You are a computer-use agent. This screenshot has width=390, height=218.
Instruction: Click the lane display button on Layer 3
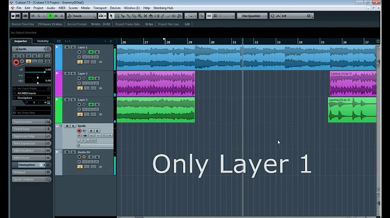(93, 114)
